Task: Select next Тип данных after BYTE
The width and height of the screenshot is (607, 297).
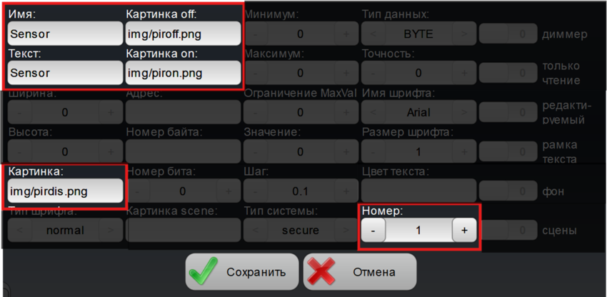Action: click(464, 34)
